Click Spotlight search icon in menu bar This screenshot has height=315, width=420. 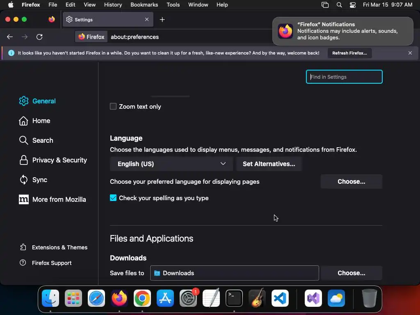[x=339, y=5]
